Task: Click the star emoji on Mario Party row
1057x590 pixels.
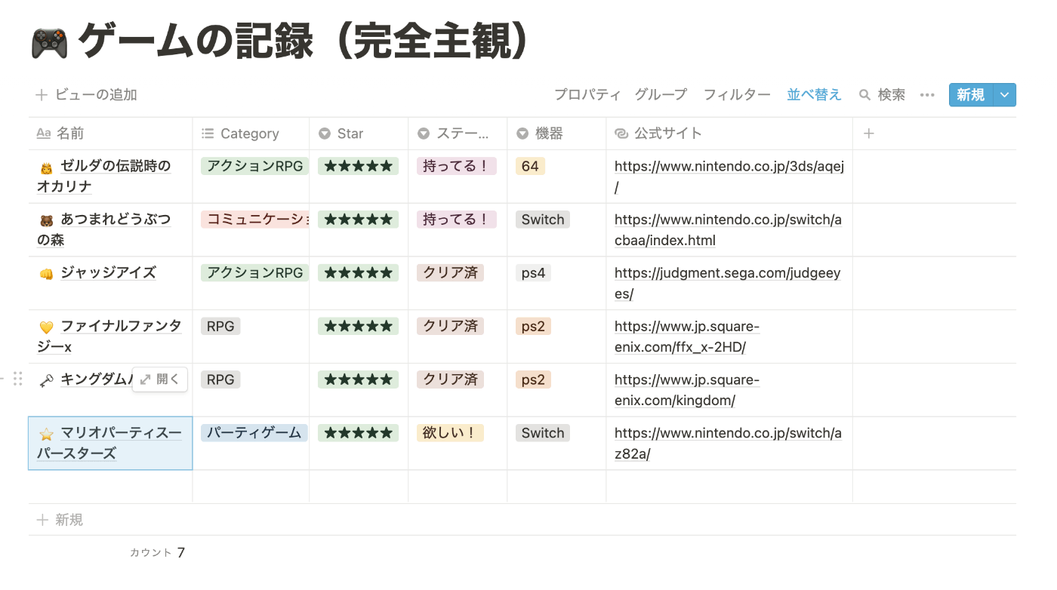Action: (x=46, y=435)
